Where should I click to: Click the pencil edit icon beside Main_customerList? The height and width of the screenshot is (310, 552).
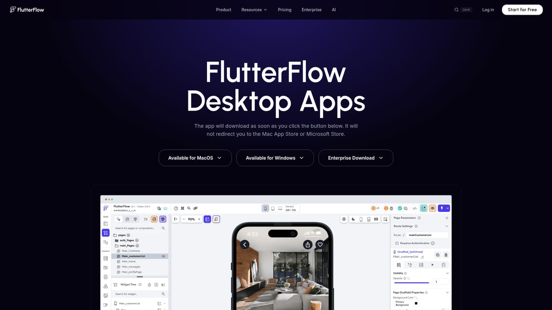pos(422,257)
